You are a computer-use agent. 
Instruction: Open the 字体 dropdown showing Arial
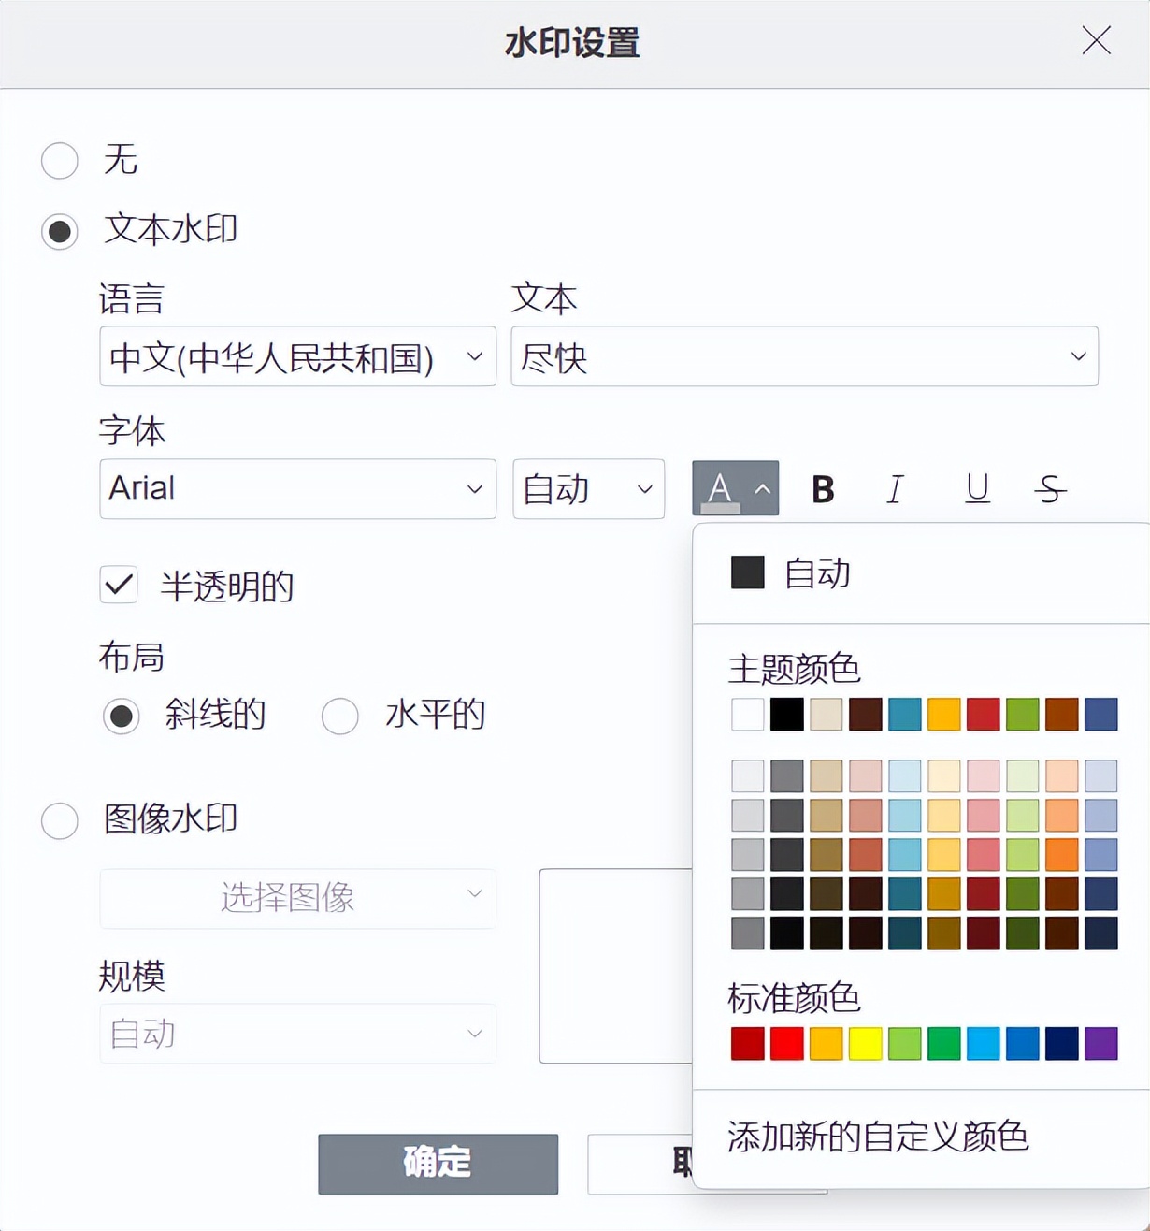[297, 488]
